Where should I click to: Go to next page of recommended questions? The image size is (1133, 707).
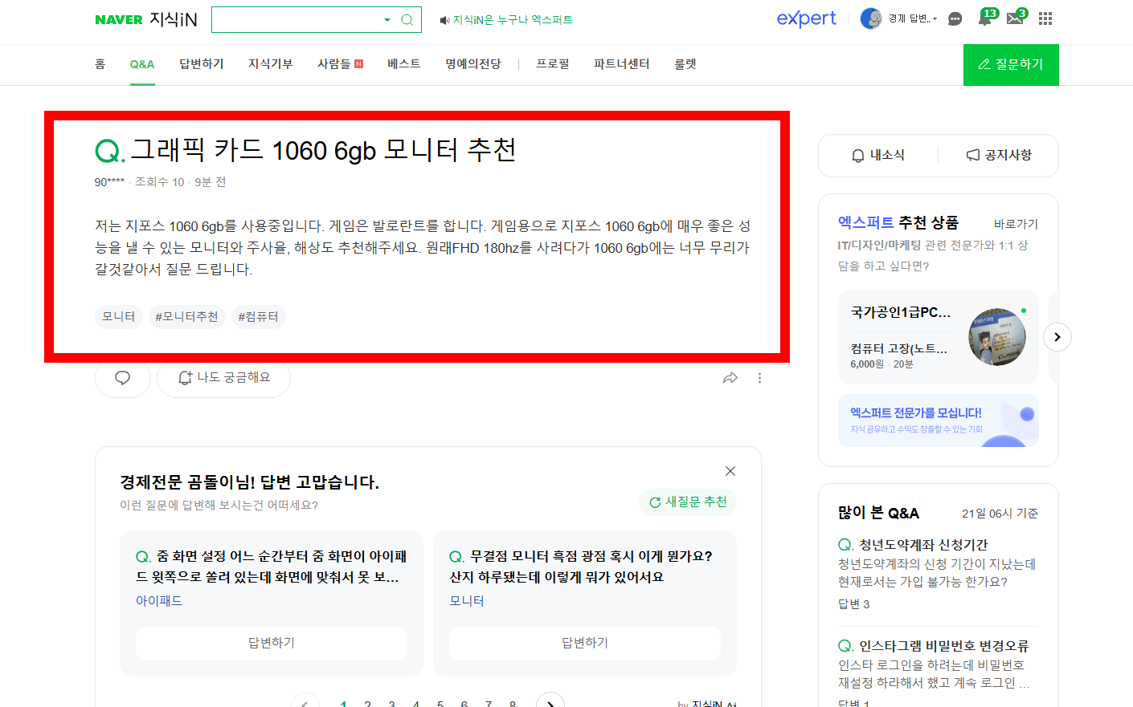click(550, 703)
